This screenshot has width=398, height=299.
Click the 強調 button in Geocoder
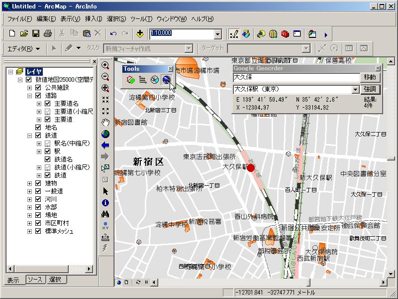pos(370,89)
